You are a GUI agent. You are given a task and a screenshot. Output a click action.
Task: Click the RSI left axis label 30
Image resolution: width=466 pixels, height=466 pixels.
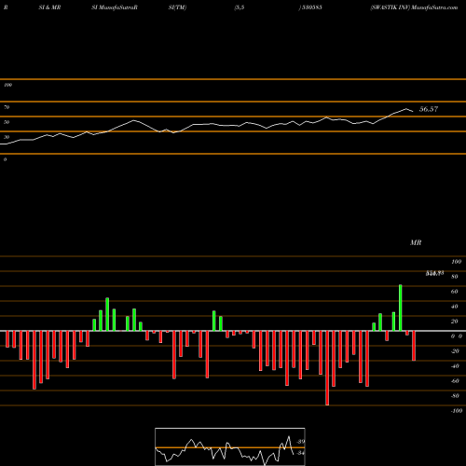tap(7, 137)
